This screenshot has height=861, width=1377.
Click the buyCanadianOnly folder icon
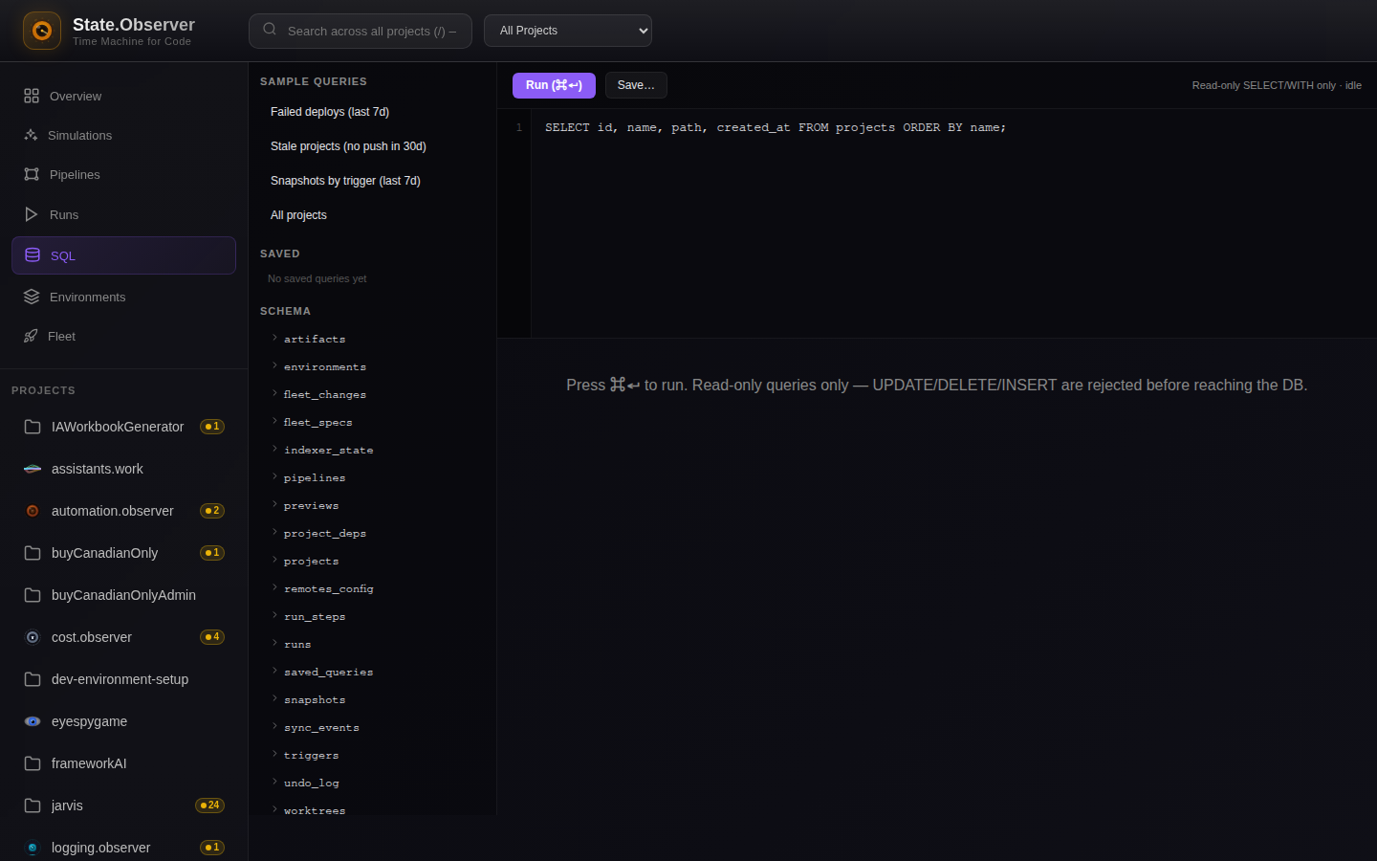pos(33,553)
